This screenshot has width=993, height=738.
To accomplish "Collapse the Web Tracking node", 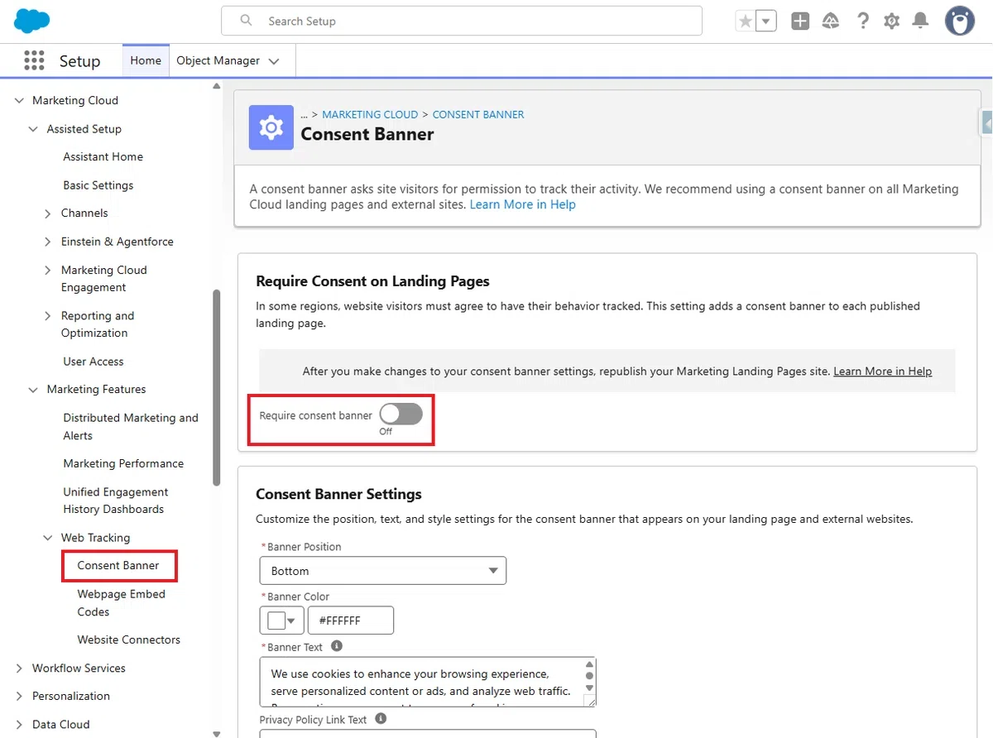I will pos(48,538).
